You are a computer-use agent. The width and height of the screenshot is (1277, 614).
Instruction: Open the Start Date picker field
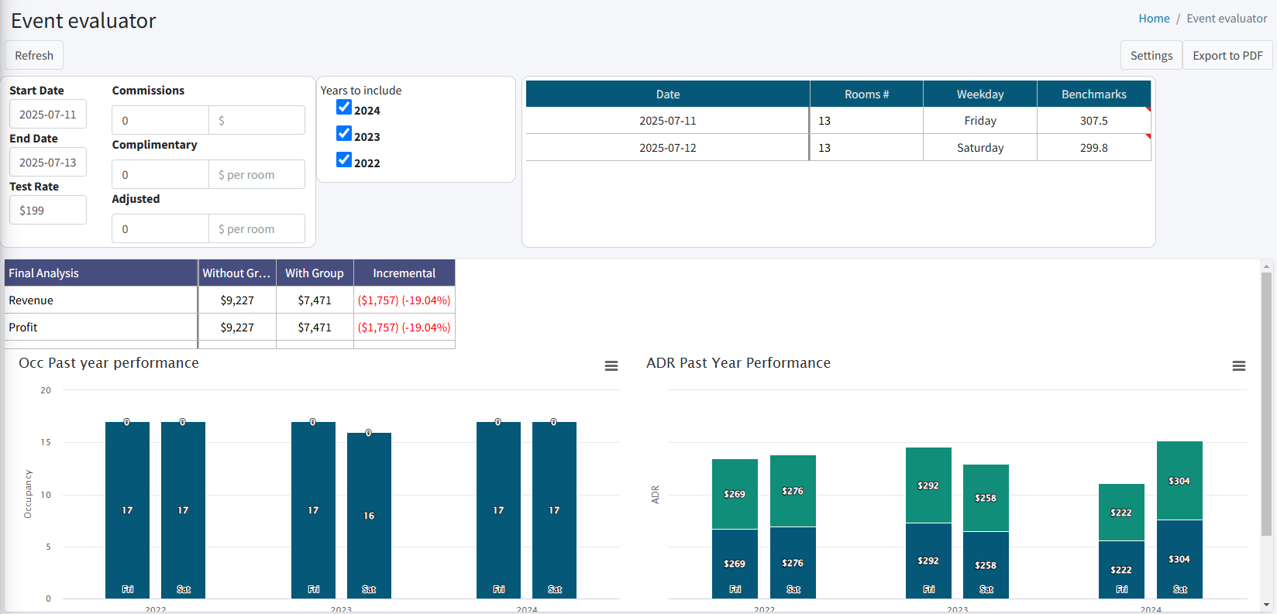48,115
